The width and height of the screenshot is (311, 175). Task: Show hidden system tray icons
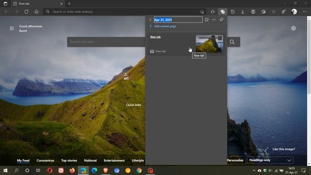coord(254,171)
